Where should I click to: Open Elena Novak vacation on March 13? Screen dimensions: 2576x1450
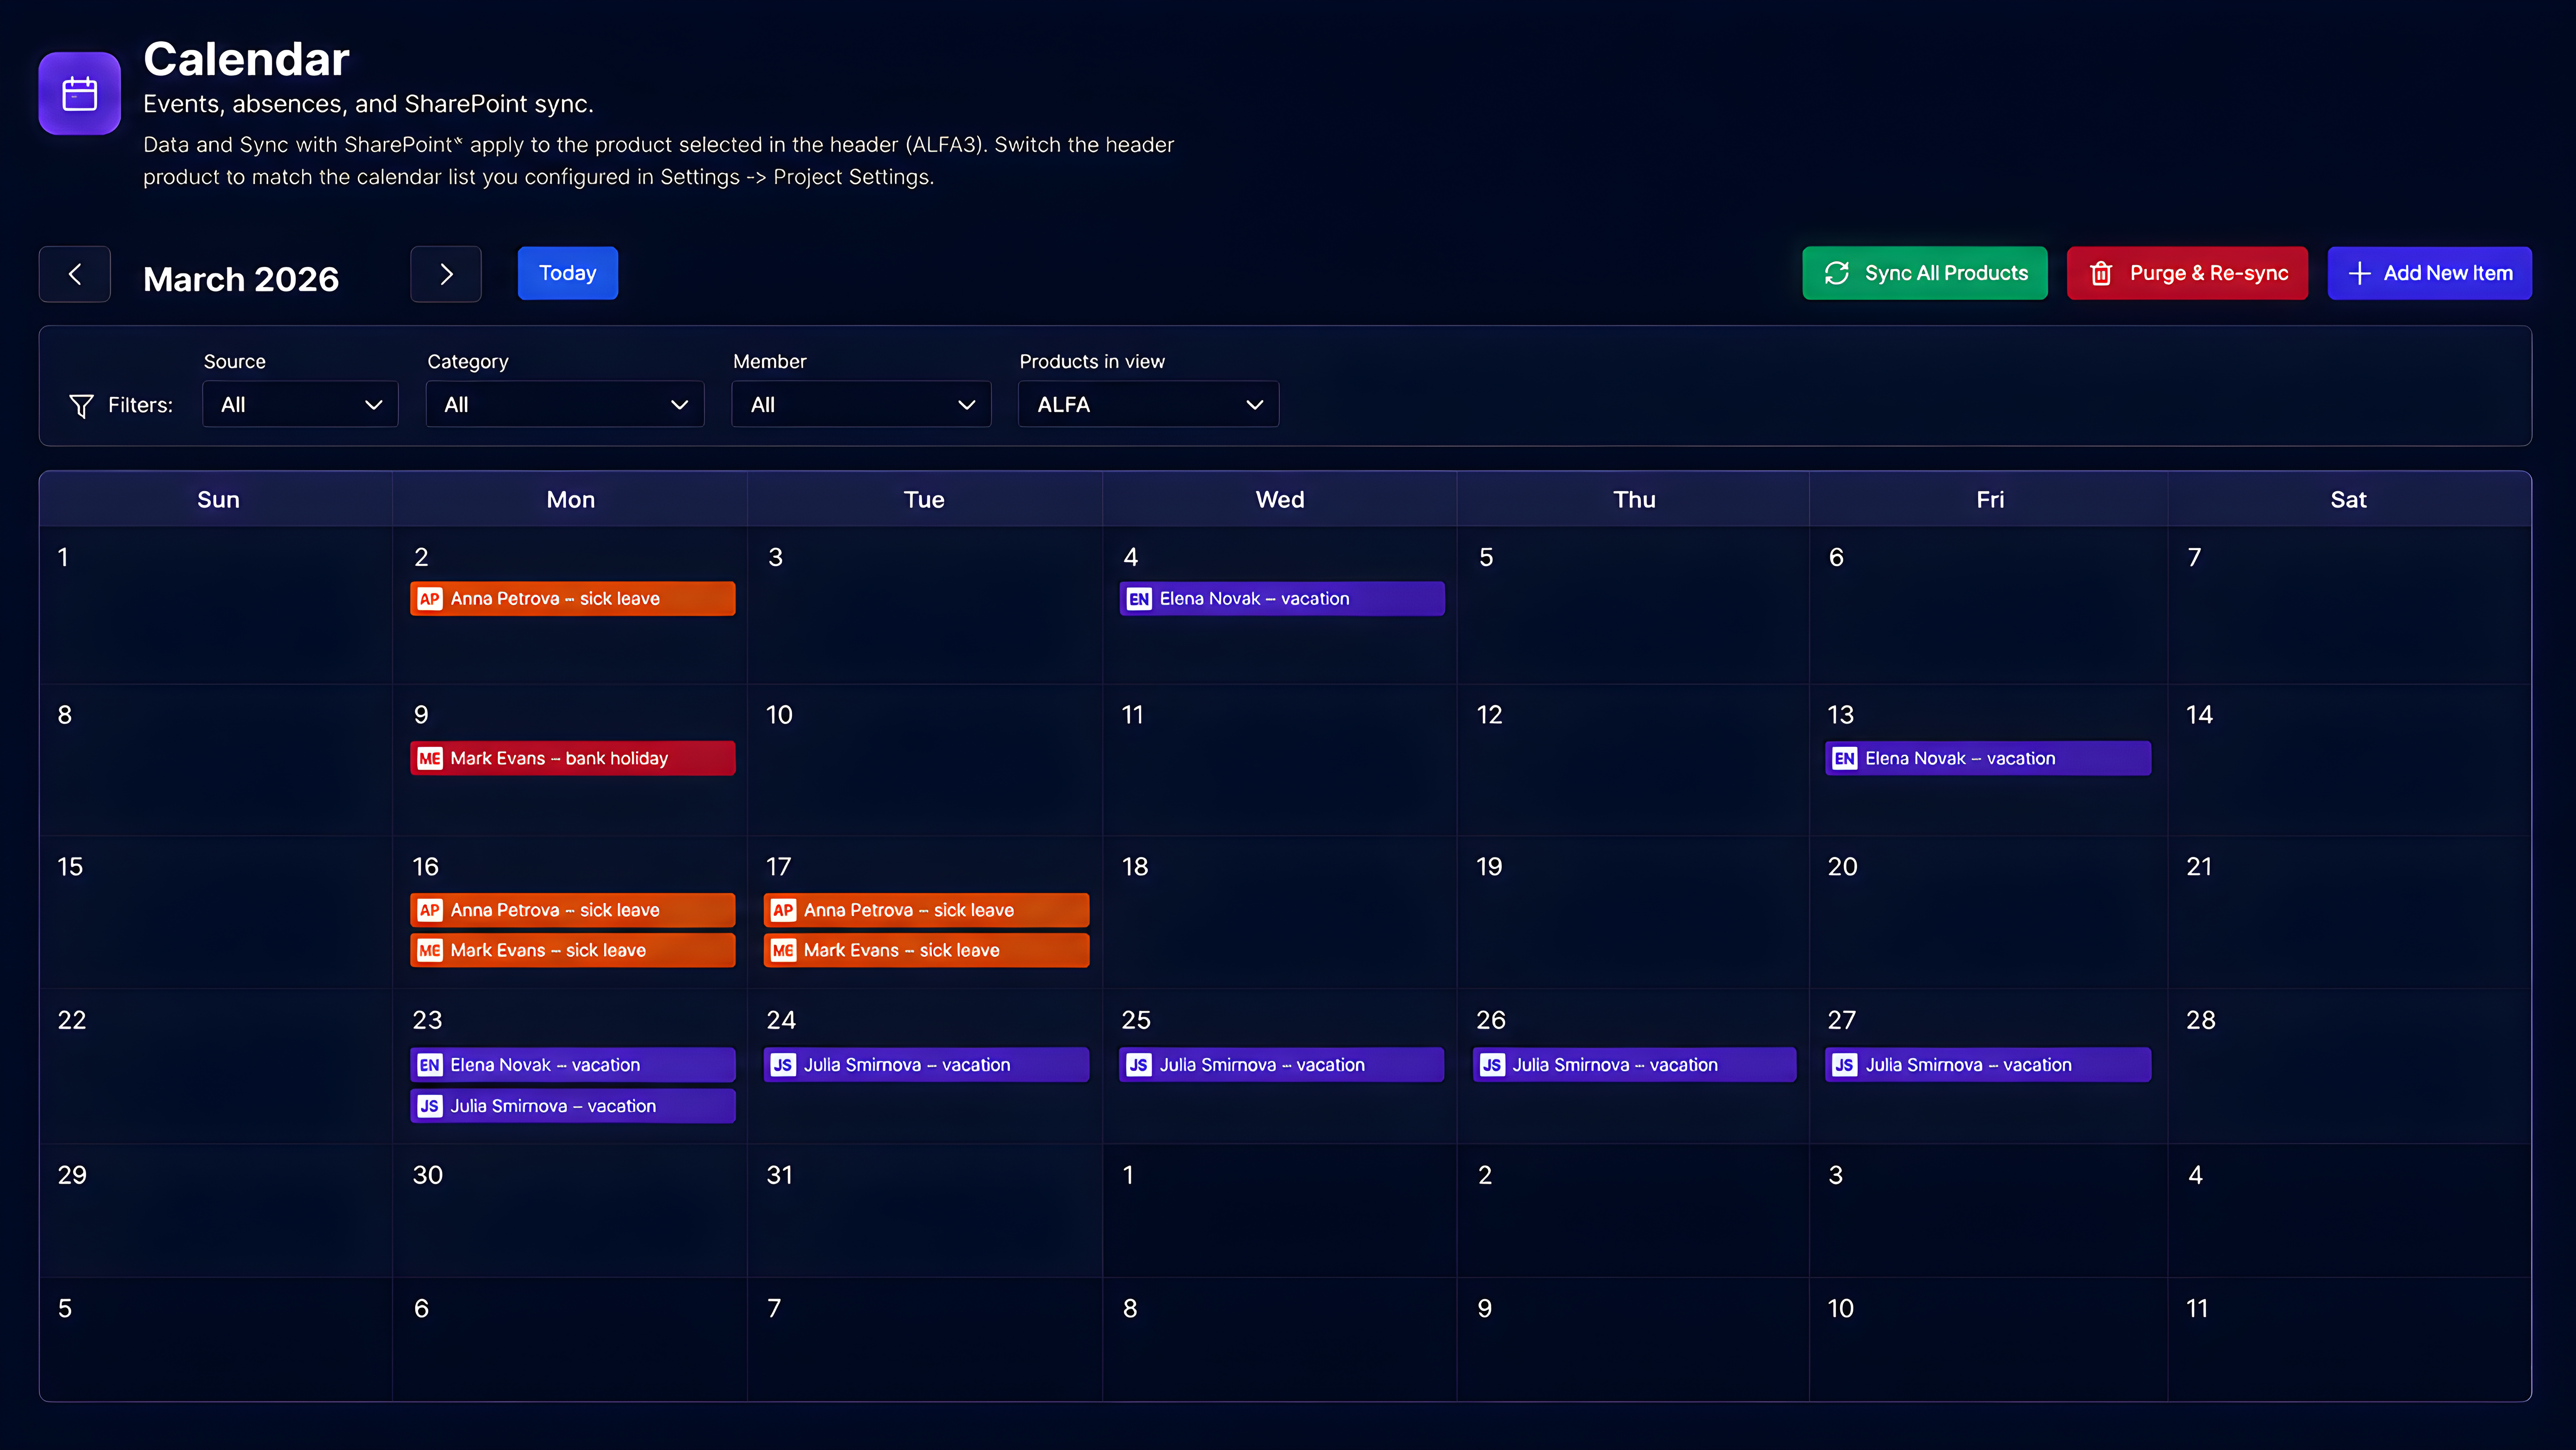(1988, 758)
